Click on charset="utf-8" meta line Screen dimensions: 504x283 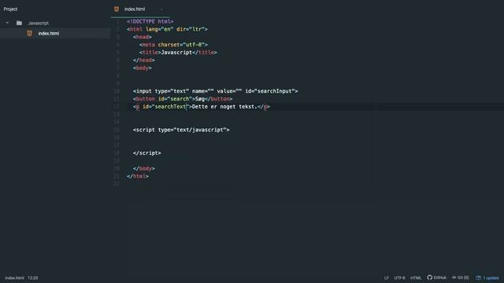181,45
